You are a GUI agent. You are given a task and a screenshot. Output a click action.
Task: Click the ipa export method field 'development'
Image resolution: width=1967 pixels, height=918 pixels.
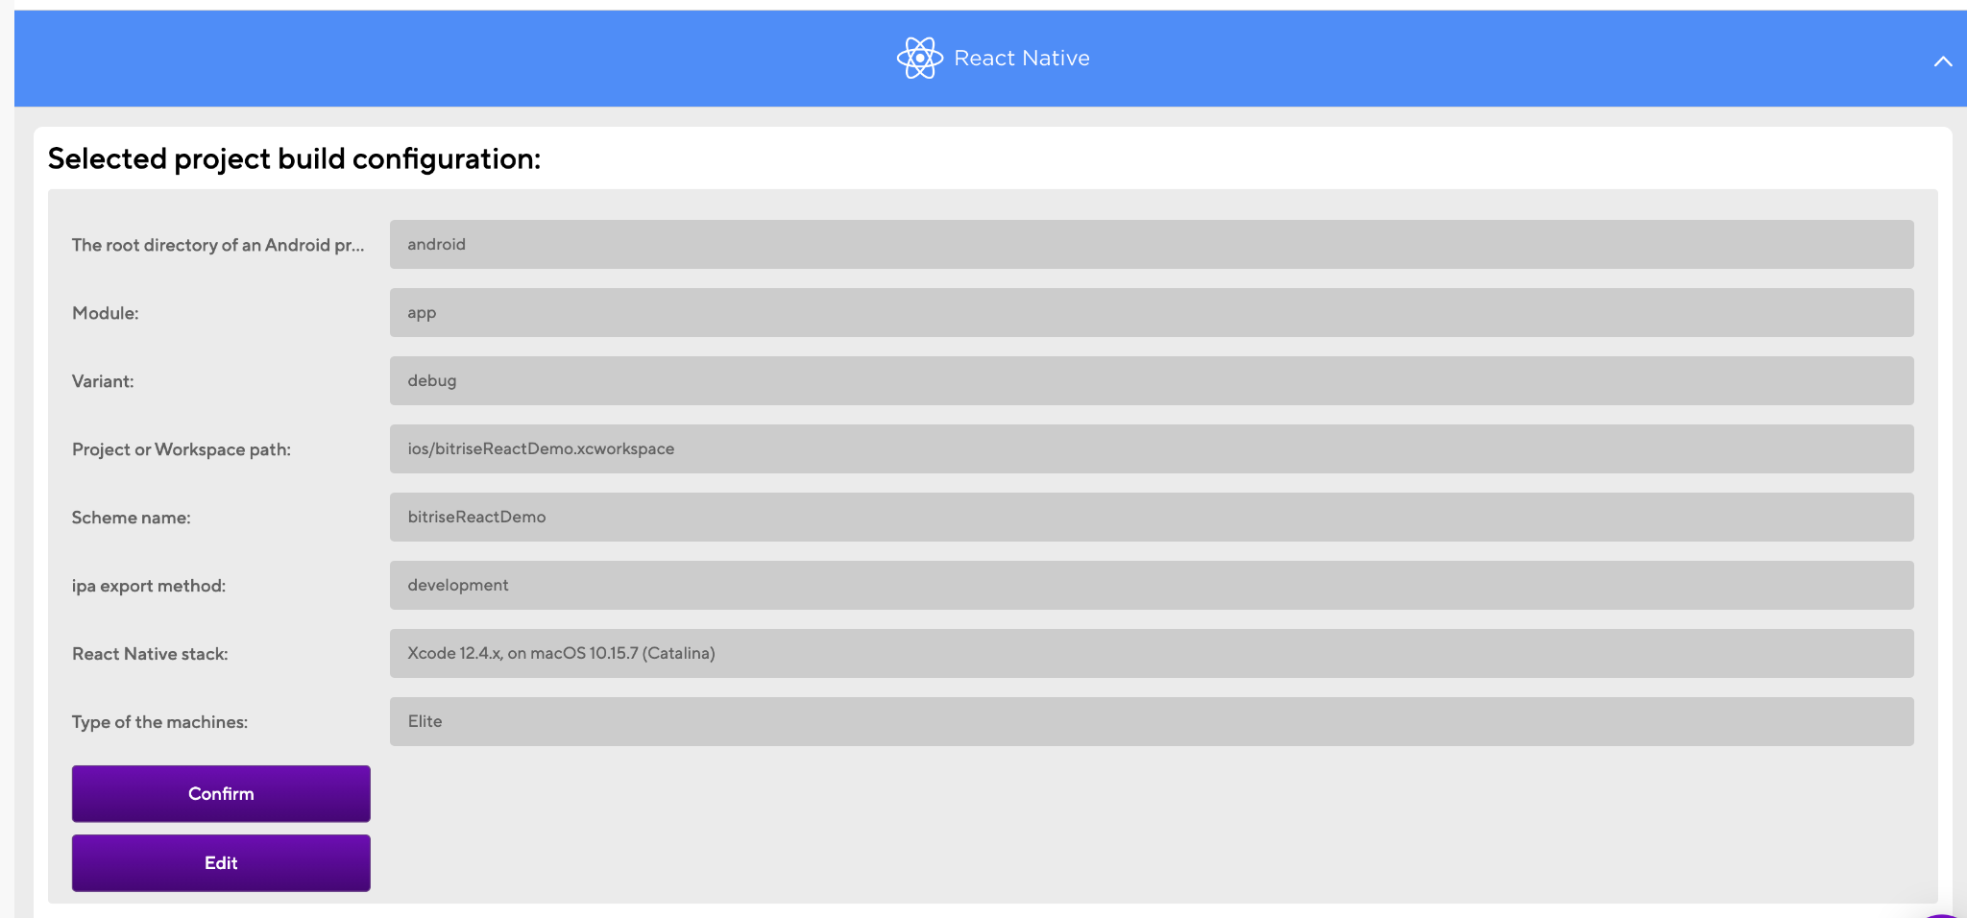pyautogui.click(x=1152, y=585)
